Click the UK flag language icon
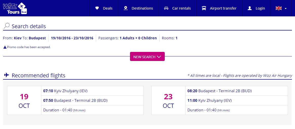295x129 pixels. click(279, 8)
